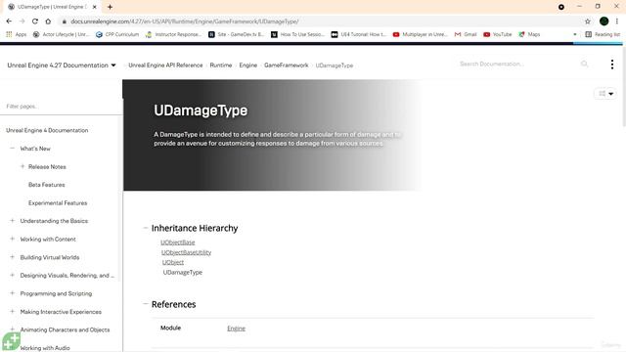Open the Instructor Response bookmark
This screenshot has height=352, width=626.
[173, 35]
